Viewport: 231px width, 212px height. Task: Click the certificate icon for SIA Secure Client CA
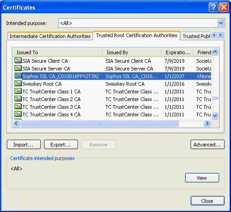pos(18,61)
